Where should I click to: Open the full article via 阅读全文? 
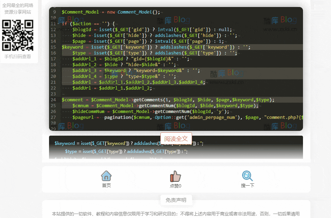[x=176, y=139]
